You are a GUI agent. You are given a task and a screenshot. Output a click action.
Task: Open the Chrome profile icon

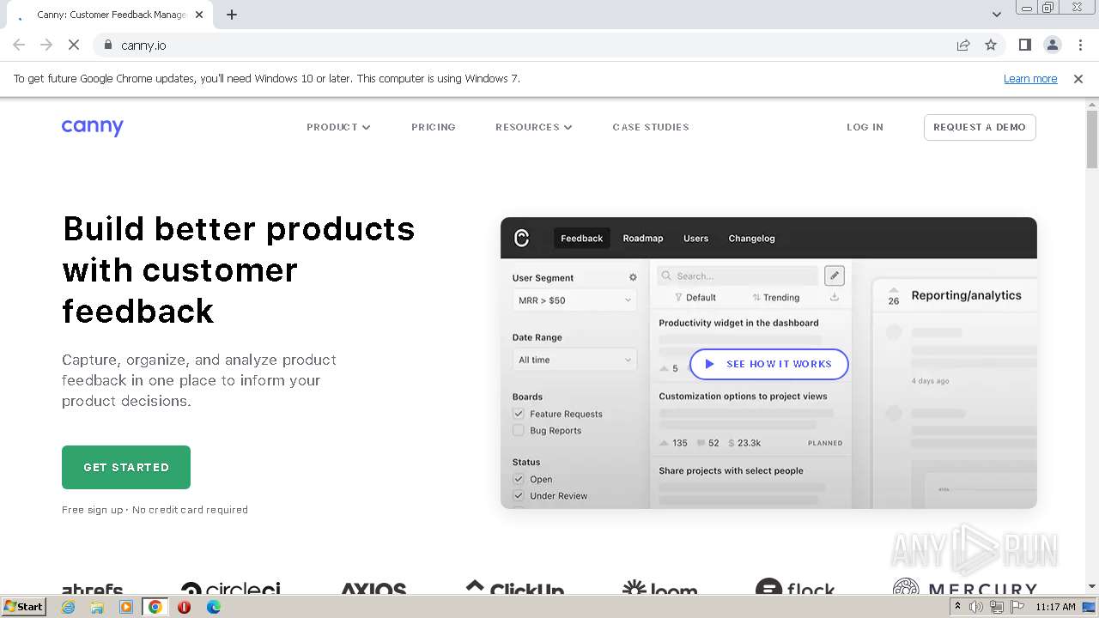[x=1053, y=45]
